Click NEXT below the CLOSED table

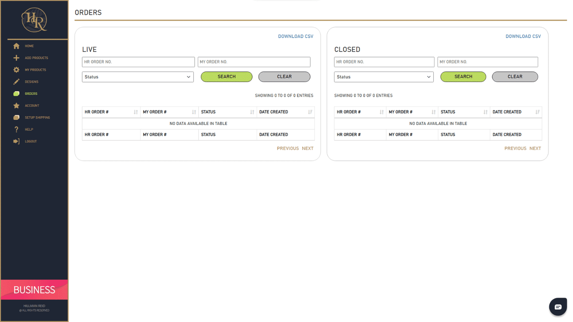(535, 148)
